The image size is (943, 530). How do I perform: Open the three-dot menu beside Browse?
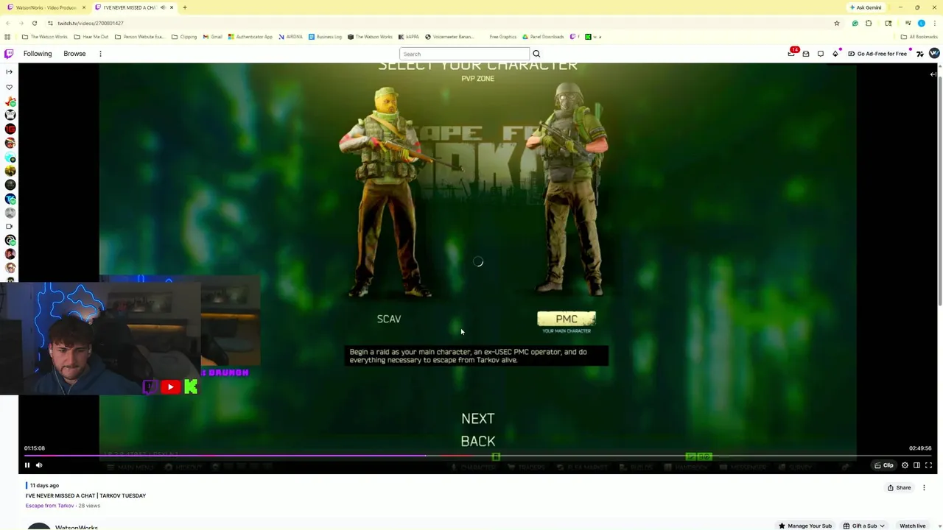pyautogui.click(x=100, y=54)
